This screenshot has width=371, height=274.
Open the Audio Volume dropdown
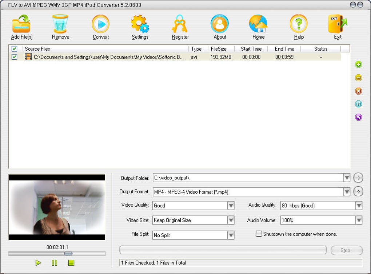(359, 220)
